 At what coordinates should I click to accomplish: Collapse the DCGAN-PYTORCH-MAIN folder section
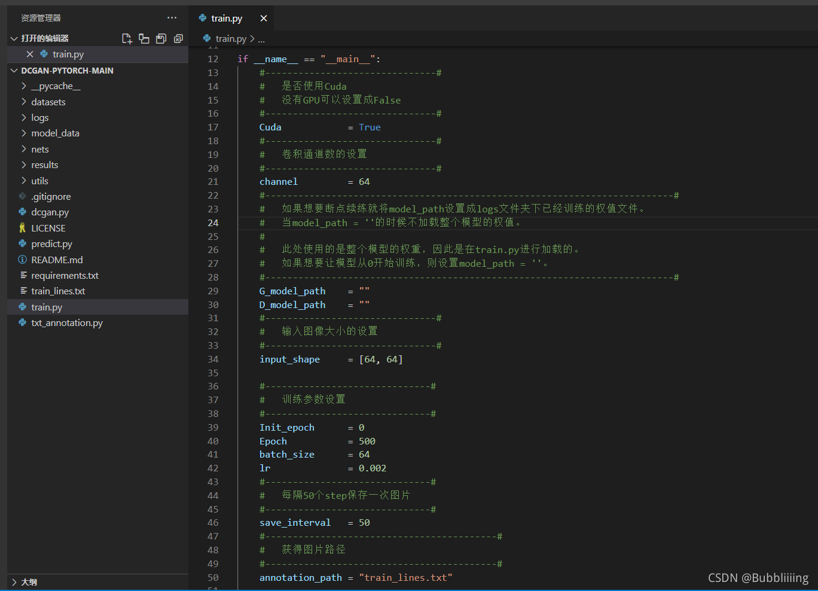pos(14,71)
